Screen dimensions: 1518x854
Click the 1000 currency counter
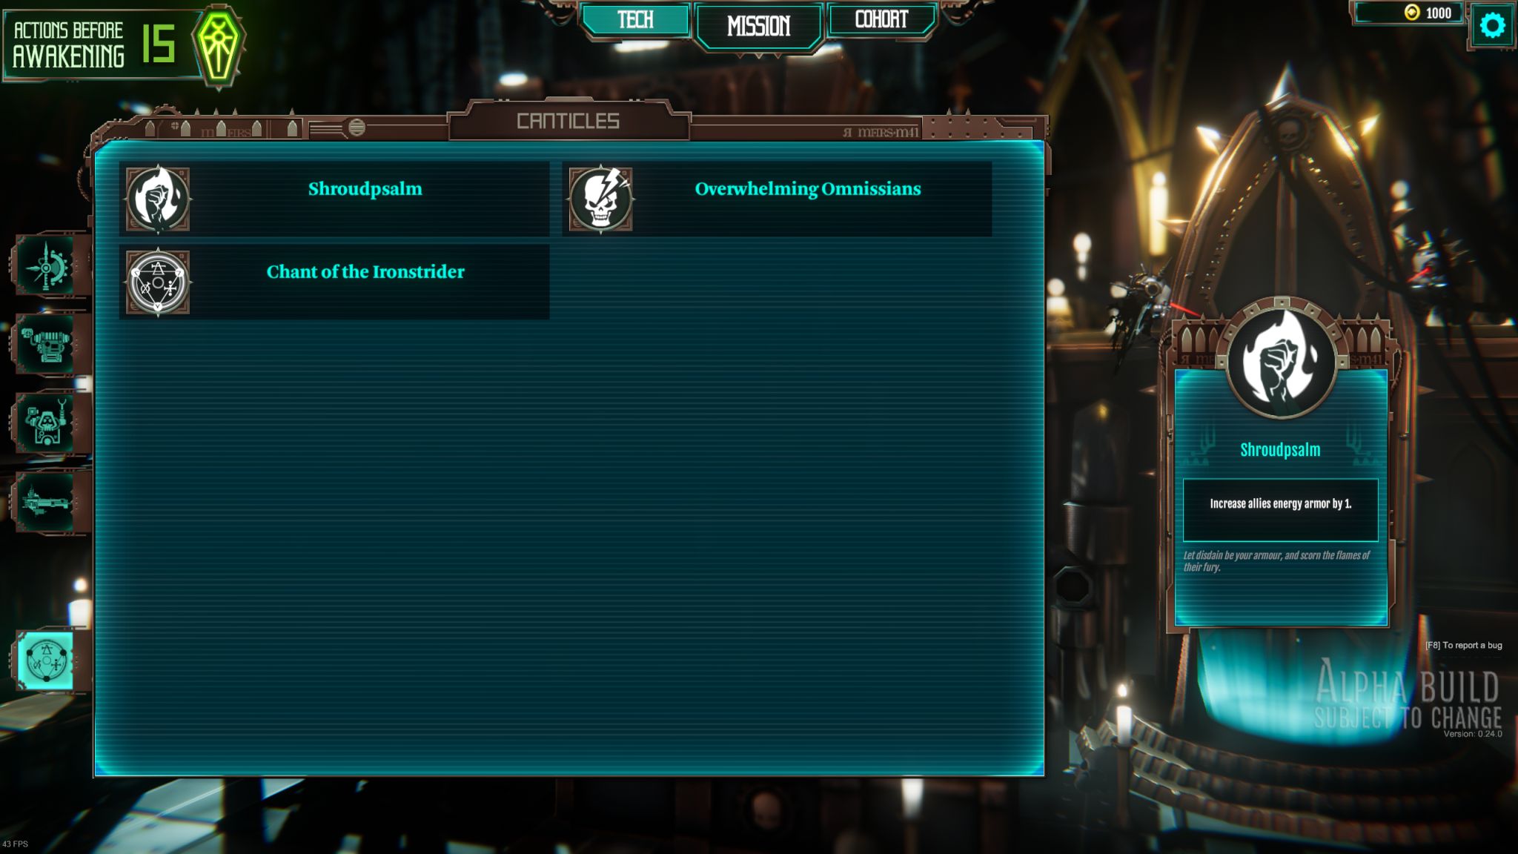(1410, 13)
